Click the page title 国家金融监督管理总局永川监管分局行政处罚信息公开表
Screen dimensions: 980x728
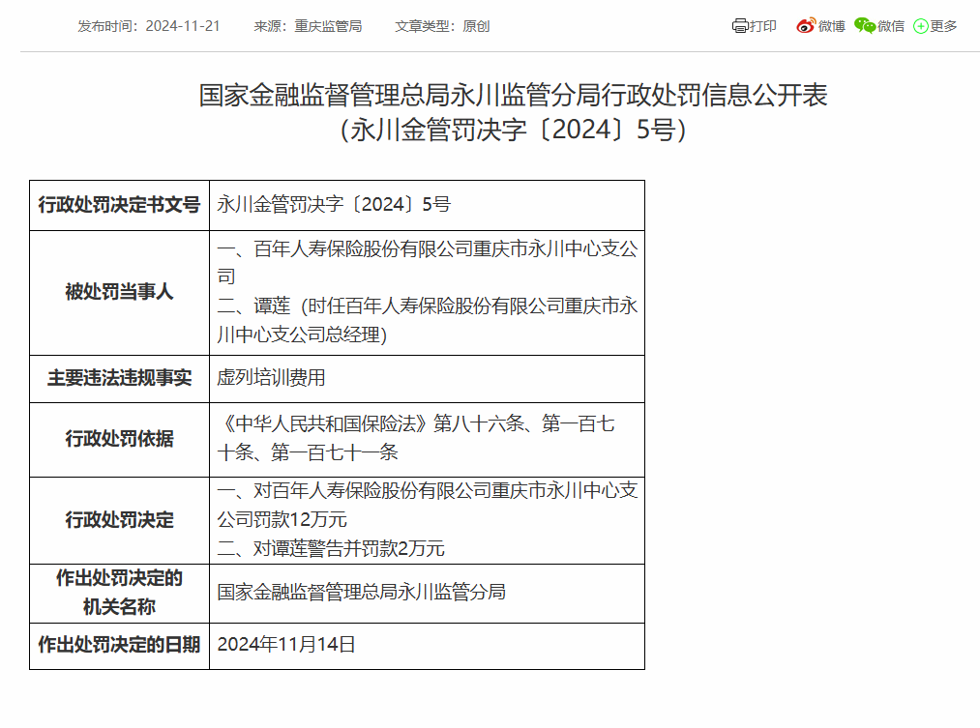(513, 96)
